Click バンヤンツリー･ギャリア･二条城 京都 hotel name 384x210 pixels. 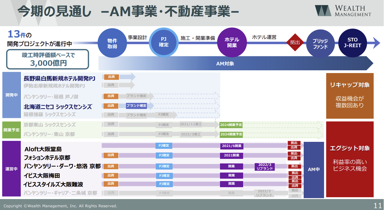61,193
